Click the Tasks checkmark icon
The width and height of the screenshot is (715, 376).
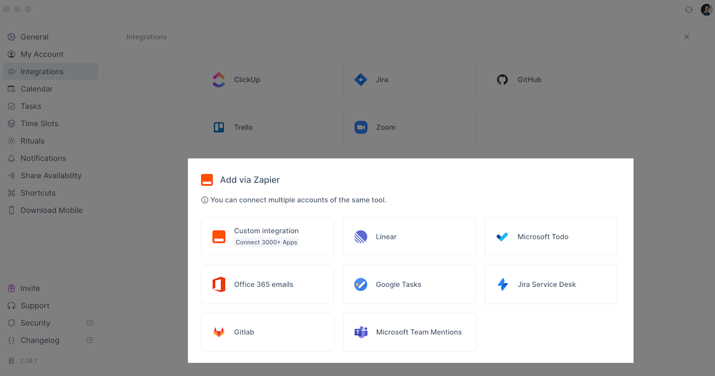tap(11, 106)
